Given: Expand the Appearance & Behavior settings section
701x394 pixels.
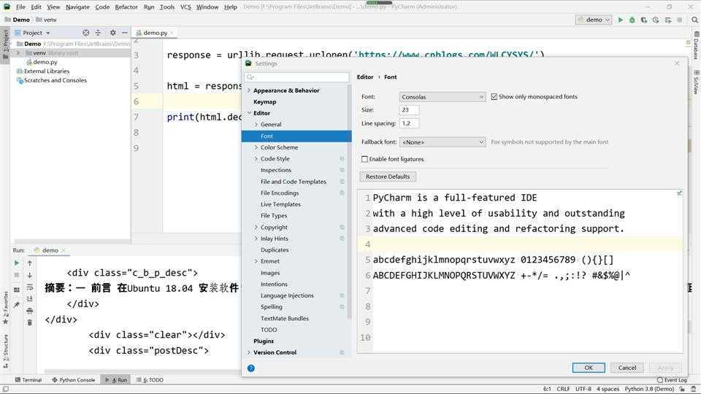Looking at the screenshot, I should tap(249, 90).
